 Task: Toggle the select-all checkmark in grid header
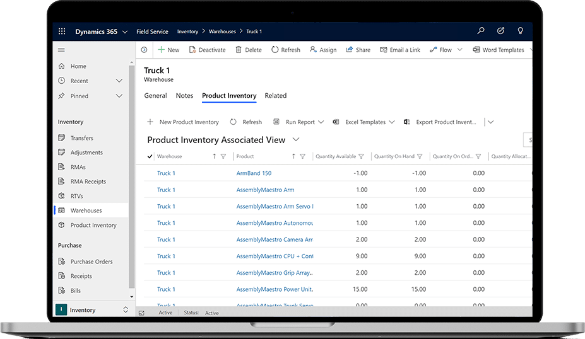pyautogui.click(x=150, y=156)
